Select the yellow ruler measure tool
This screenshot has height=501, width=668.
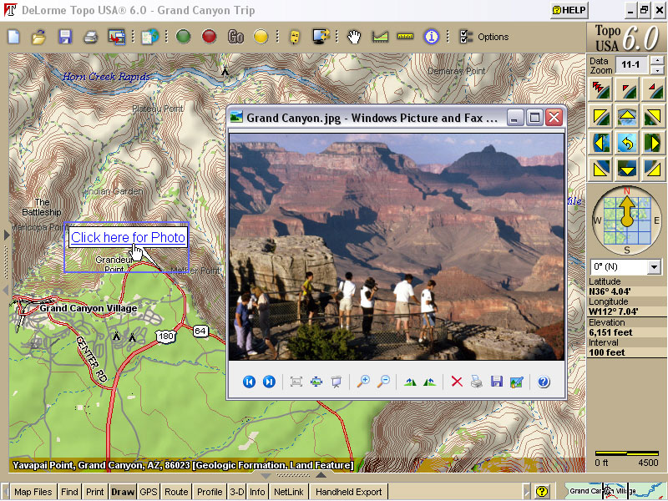coord(405,37)
